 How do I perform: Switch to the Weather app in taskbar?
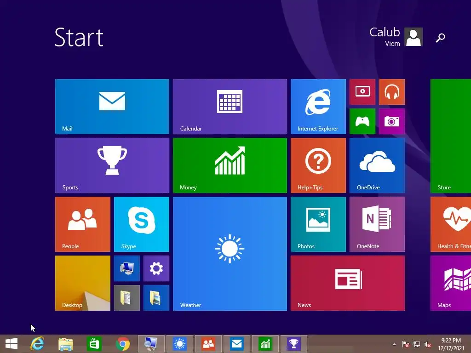click(x=180, y=344)
